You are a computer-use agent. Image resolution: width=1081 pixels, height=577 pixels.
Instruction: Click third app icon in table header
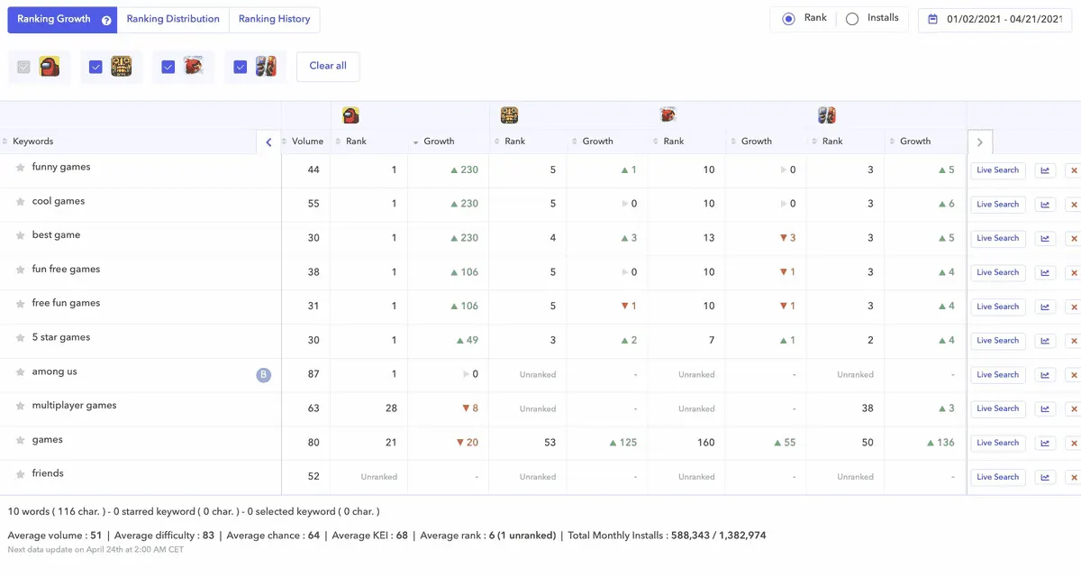click(x=668, y=115)
